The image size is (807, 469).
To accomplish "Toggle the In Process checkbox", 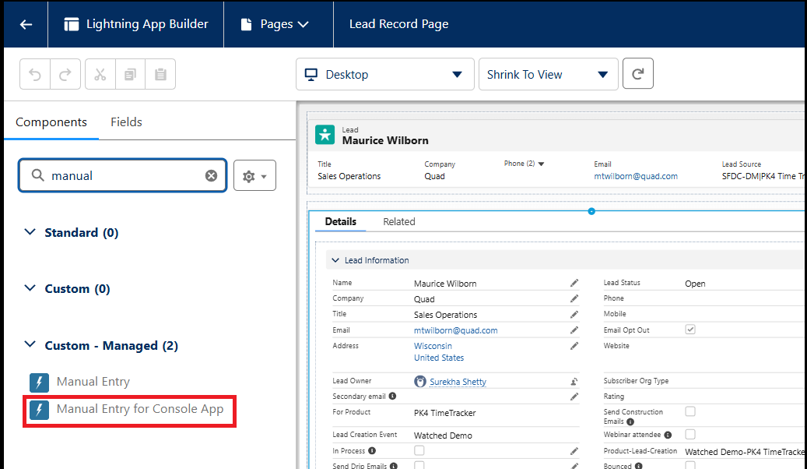I will [x=419, y=450].
